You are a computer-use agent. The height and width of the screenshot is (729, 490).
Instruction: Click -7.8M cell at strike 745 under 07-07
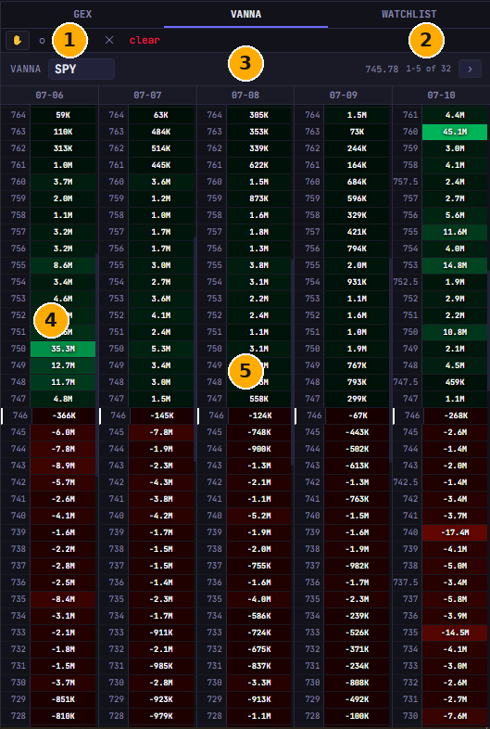click(160, 432)
